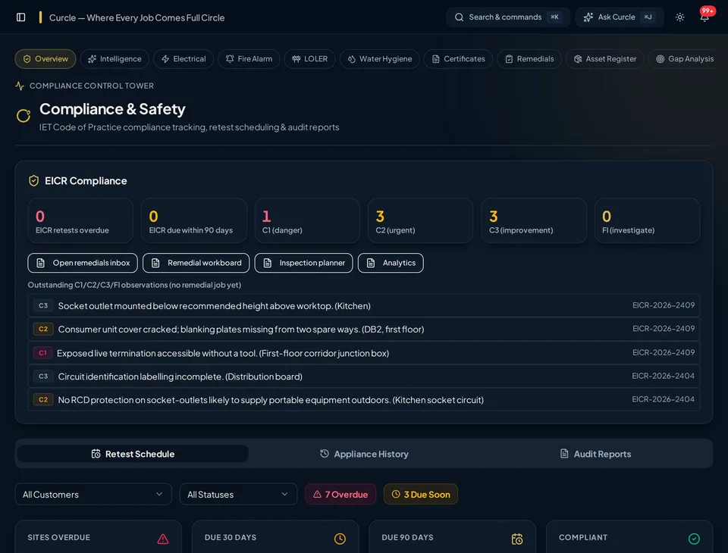Viewport: 728px width, 553px height.
Task: Open the socket outlet C3 observation
Action: [x=363, y=306]
